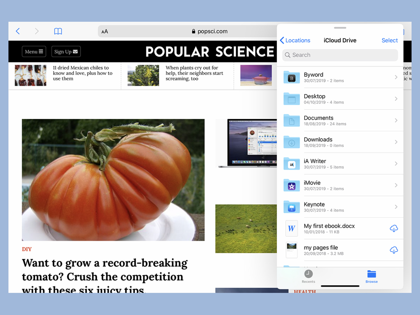The image size is (420, 315).
Task: Tap the Safari forward arrow
Action: coord(37,31)
